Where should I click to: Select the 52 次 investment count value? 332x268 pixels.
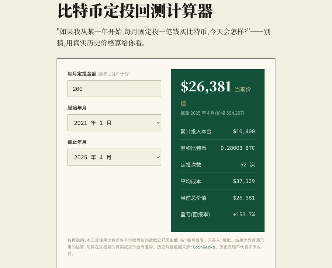coord(248,164)
